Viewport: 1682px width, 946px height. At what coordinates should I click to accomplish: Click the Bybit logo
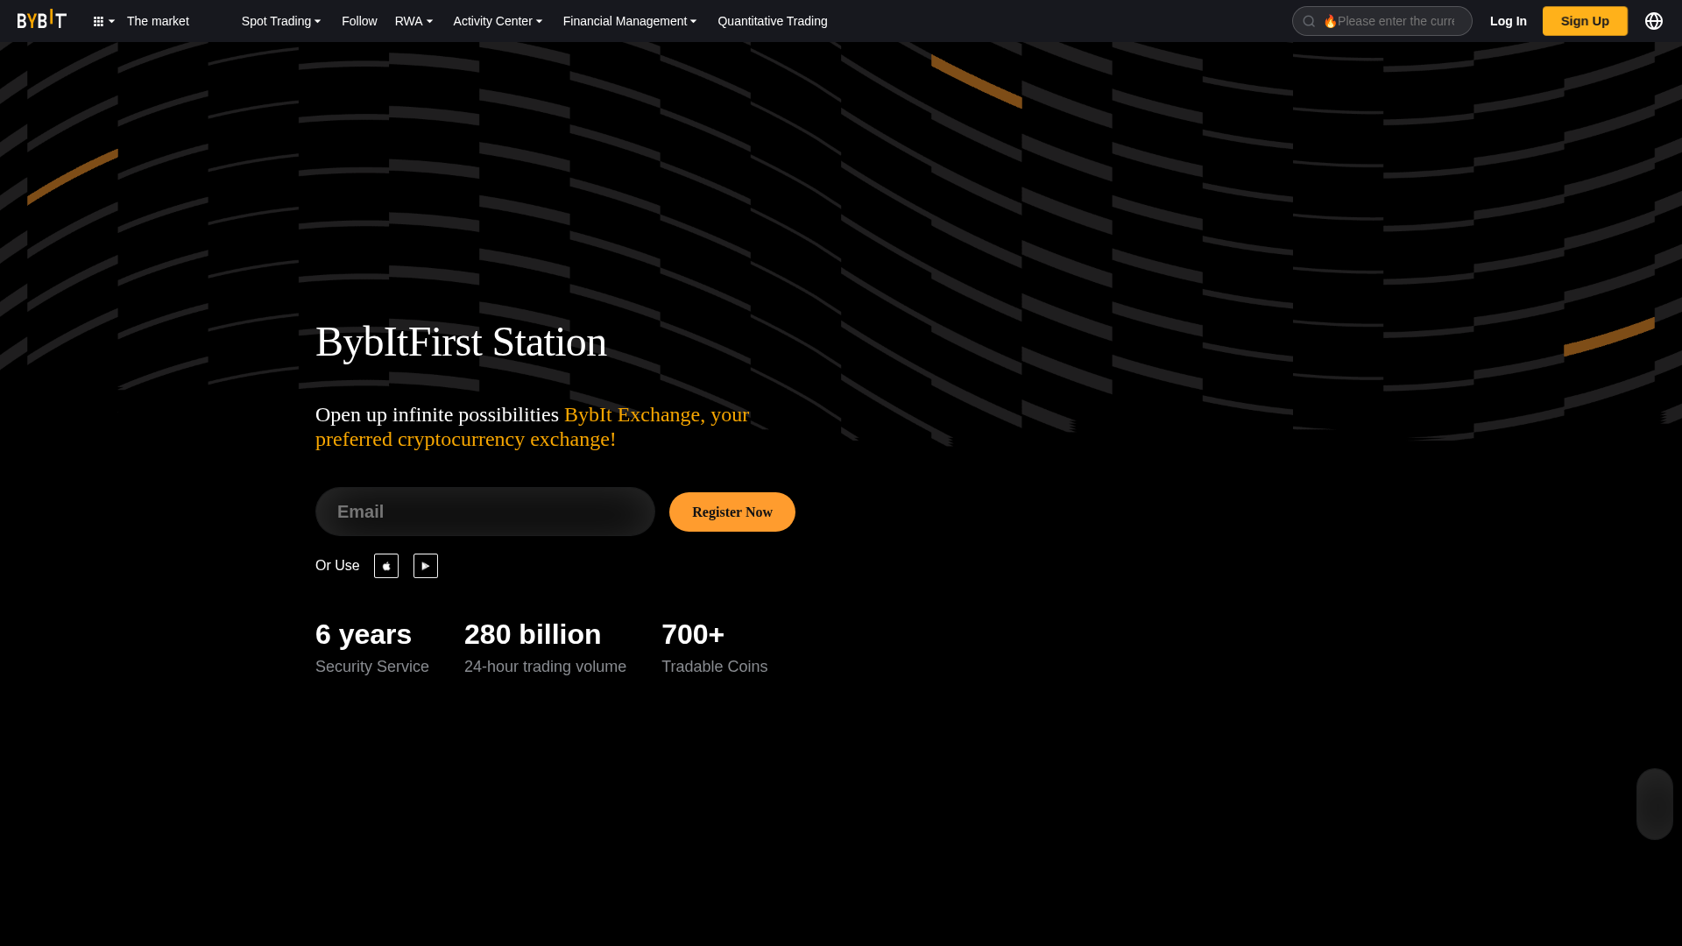pos(41,19)
